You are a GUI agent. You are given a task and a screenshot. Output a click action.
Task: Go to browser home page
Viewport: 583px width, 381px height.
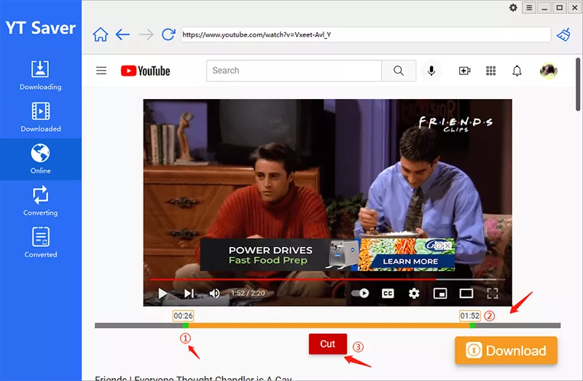tap(101, 34)
